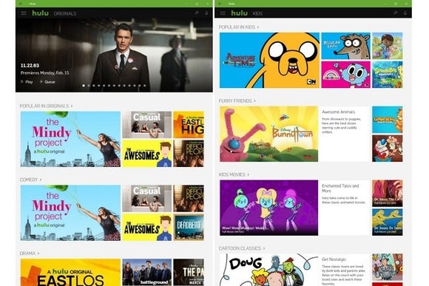
Task: Go back using arrow in Kids title bar
Action: point(220,4)
